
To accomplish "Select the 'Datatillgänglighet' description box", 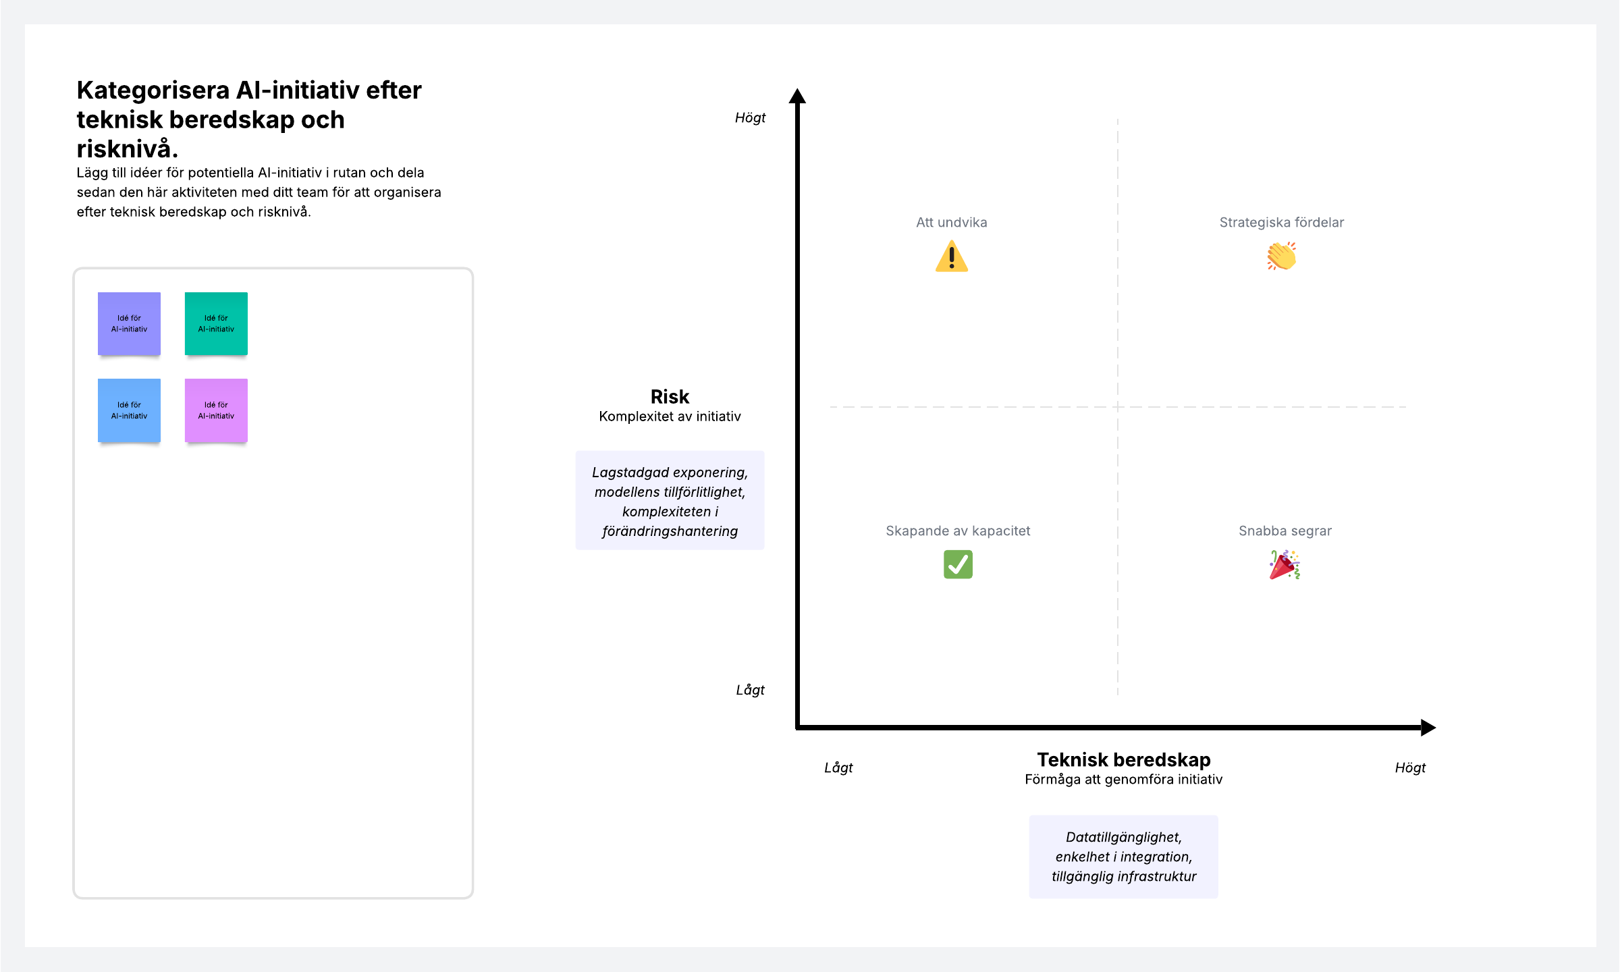I will click(1123, 857).
